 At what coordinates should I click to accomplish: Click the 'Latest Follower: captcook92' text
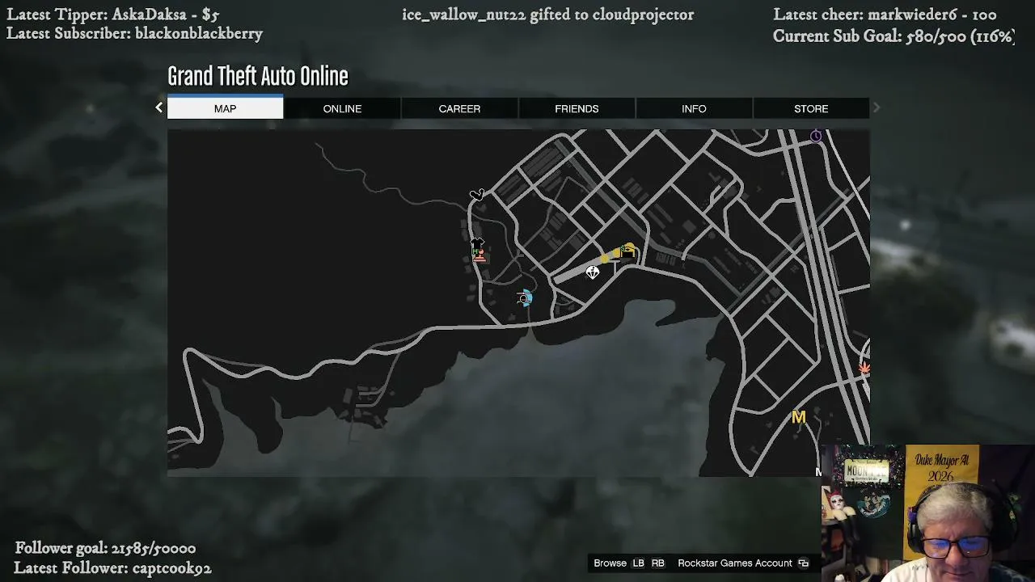(112, 568)
